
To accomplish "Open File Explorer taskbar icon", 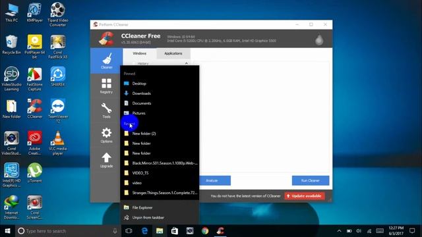I will (x=160, y=231).
